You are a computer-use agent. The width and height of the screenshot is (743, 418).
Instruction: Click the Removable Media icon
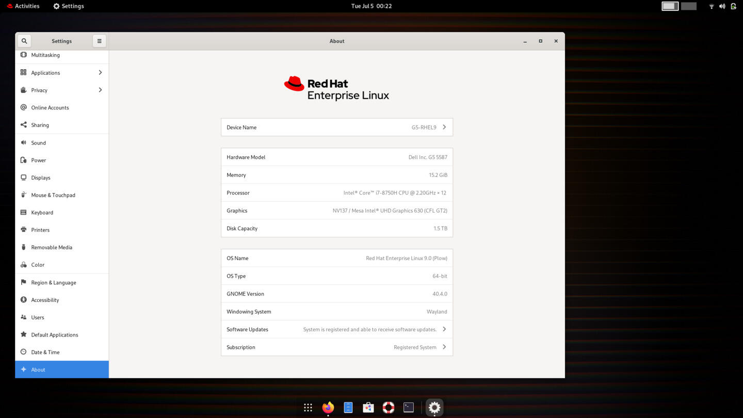coord(23,247)
